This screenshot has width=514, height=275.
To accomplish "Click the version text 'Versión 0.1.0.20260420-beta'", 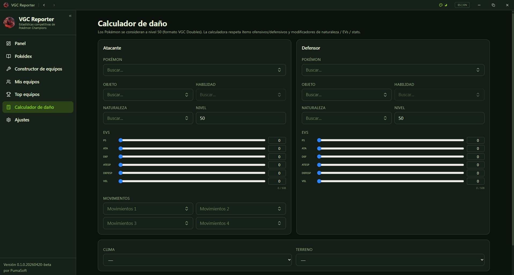I will tap(27, 265).
